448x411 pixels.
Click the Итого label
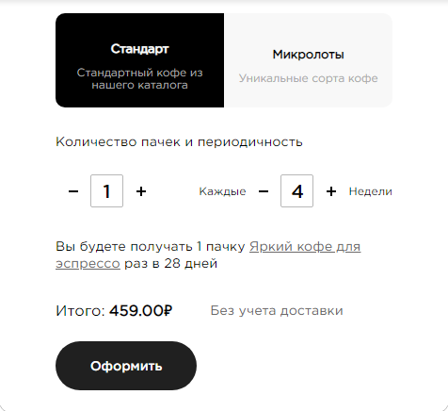[x=80, y=311]
